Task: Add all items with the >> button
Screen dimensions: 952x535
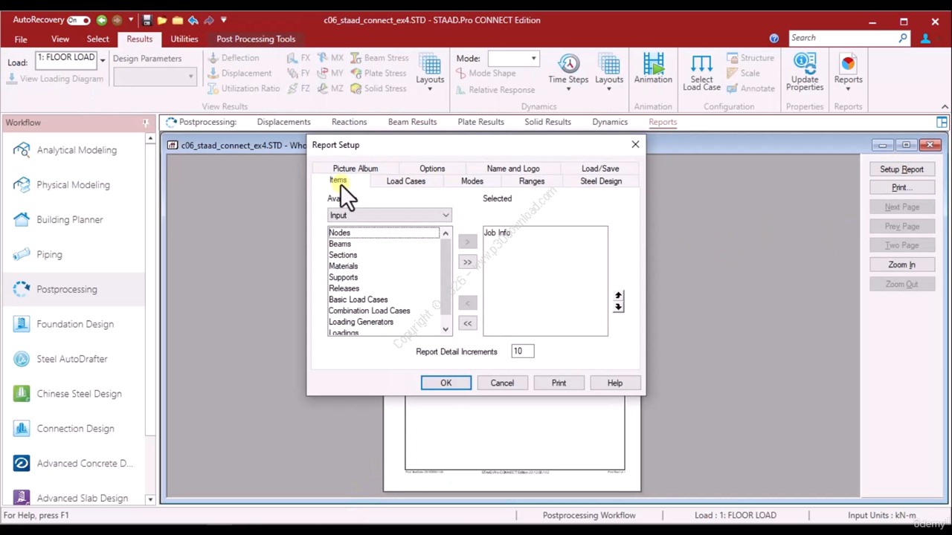Action: [x=467, y=262]
